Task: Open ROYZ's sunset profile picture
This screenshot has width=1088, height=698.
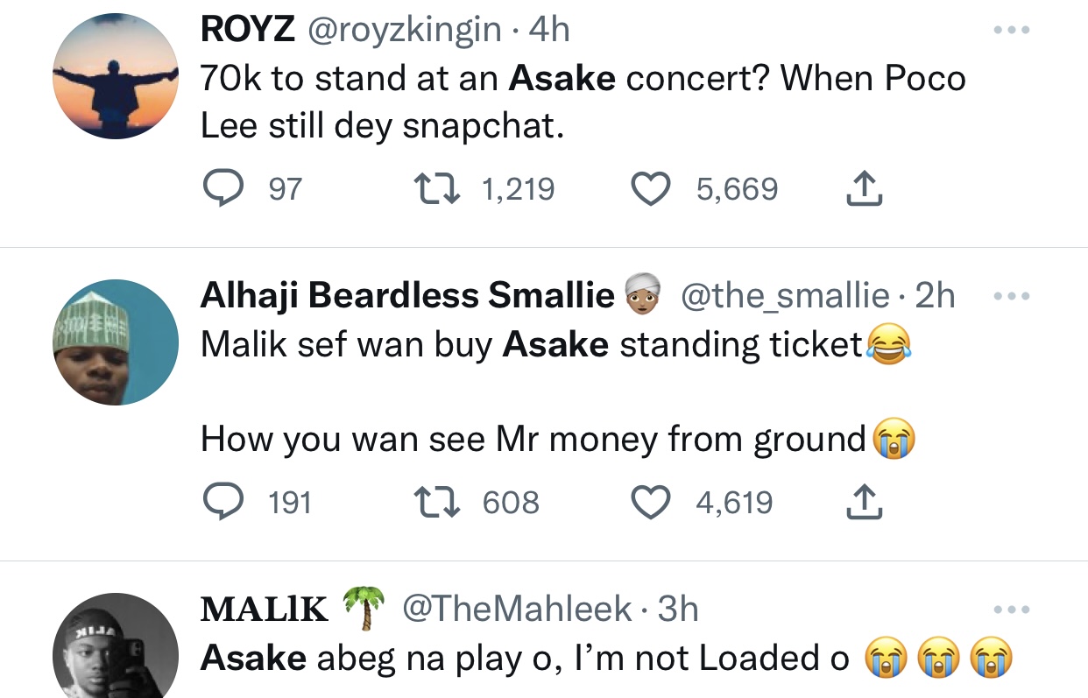Action: (x=116, y=76)
